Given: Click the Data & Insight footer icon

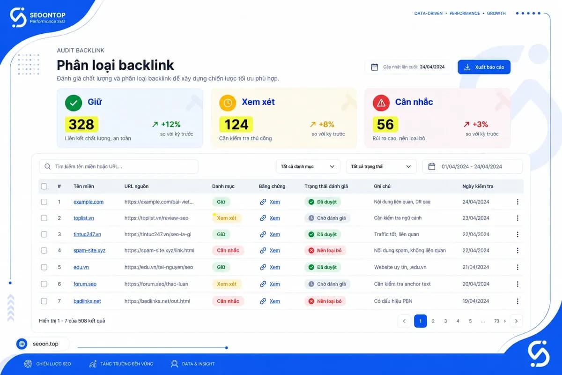Looking at the screenshot, I should [175, 364].
